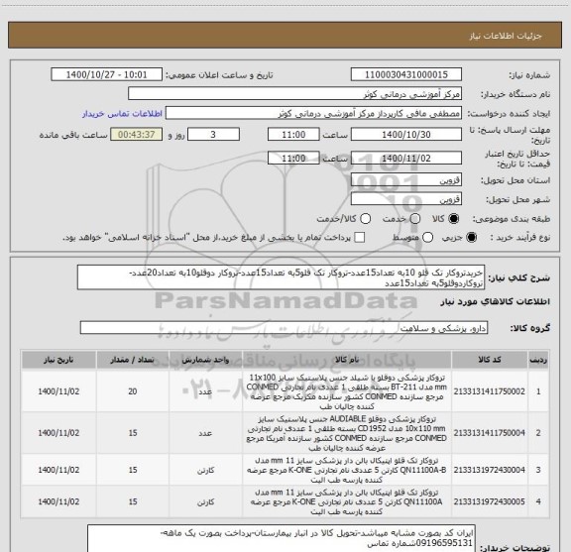
Task: Click the اطلاعات کالاهای مورد نیاز heading
Action: click(495, 302)
